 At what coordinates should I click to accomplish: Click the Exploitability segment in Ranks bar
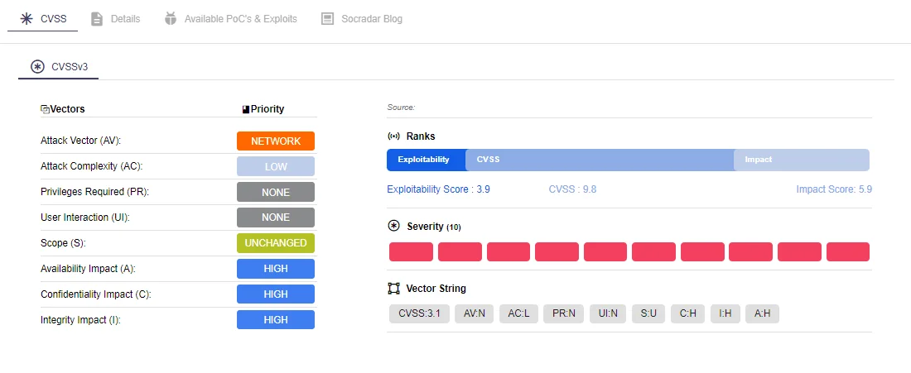tap(426, 160)
